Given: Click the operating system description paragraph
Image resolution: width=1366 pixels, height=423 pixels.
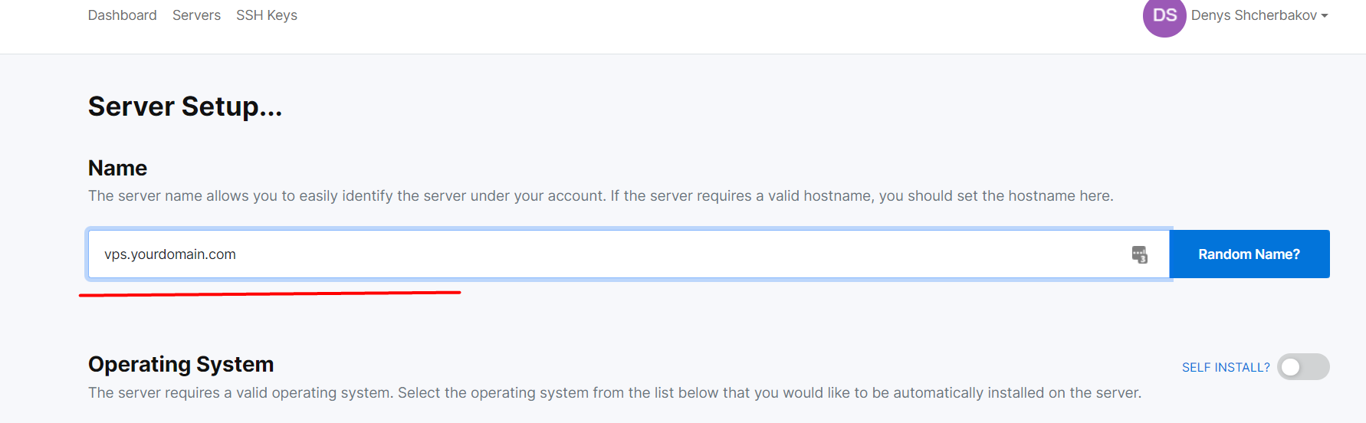Looking at the screenshot, I should click(x=615, y=393).
